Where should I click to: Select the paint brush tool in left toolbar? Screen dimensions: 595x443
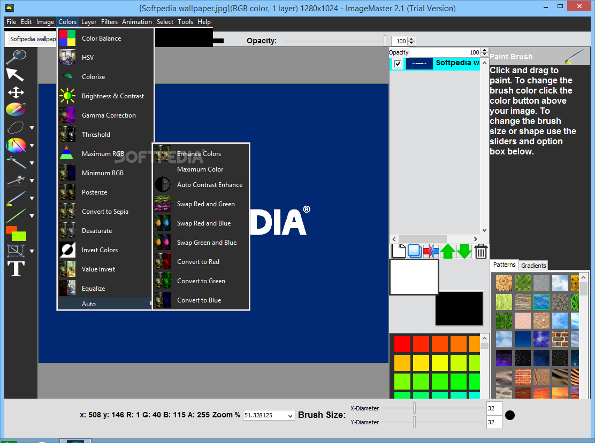[16, 198]
